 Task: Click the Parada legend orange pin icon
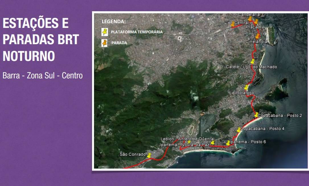pos(105,43)
